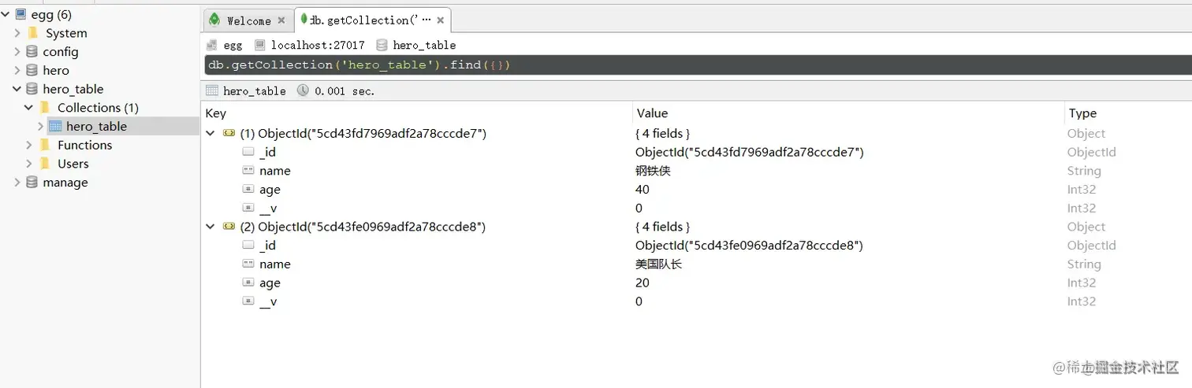
Task: Click the age field icon for value 20
Action: 248,283
